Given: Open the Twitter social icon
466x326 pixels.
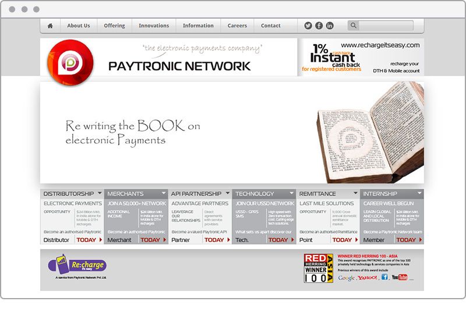Looking at the screenshot, I should click(x=308, y=26).
